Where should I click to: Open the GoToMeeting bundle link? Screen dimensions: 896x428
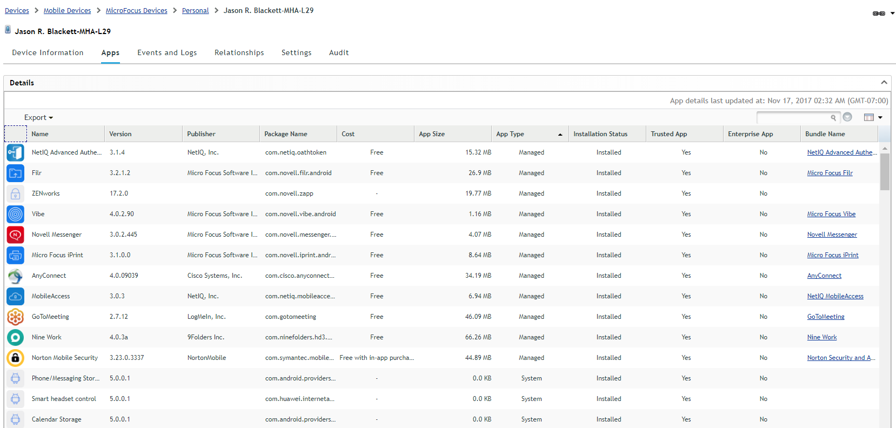point(826,317)
